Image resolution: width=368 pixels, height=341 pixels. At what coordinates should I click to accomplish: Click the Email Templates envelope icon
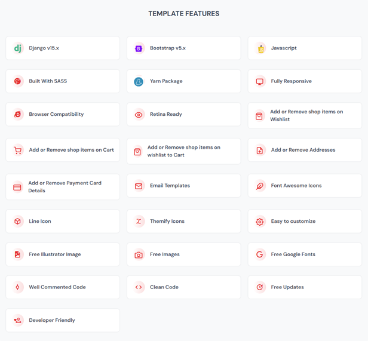point(139,186)
